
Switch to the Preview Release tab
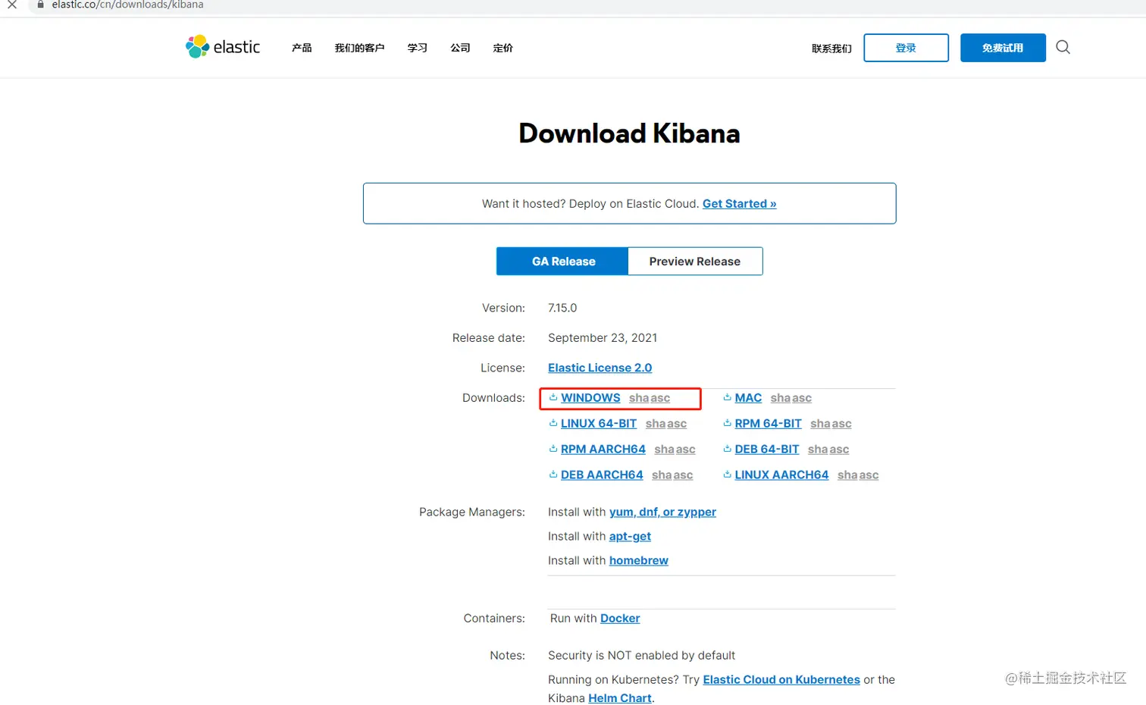coord(695,262)
